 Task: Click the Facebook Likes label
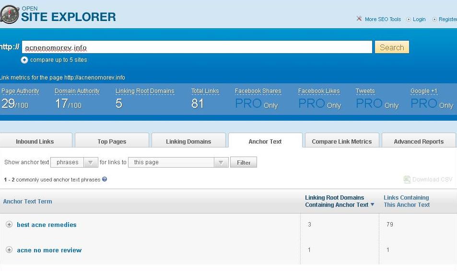coord(319,91)
